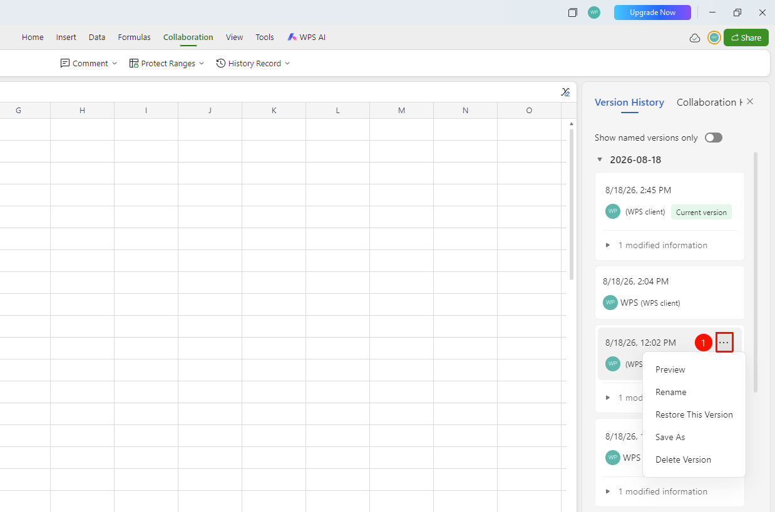Open the Tools tab
The width and height of the screenshot is (775, 512).
coord(265,38)
